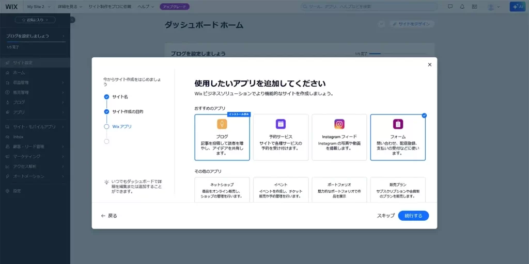Expand the ヘルプ dropdown menu
This screenshot has height=264, width=529.
tap(147, 7)
